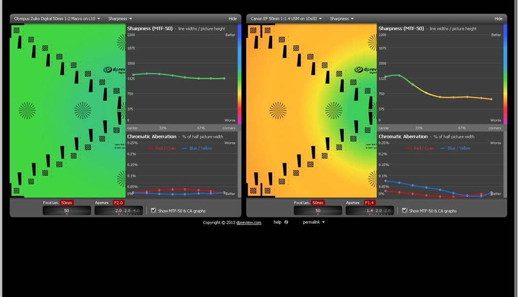This screenshot has width=519, height=297.
Task: Uncheck Show MTF-50 & CA graphs for Olympus
Action: coord(154,210)
